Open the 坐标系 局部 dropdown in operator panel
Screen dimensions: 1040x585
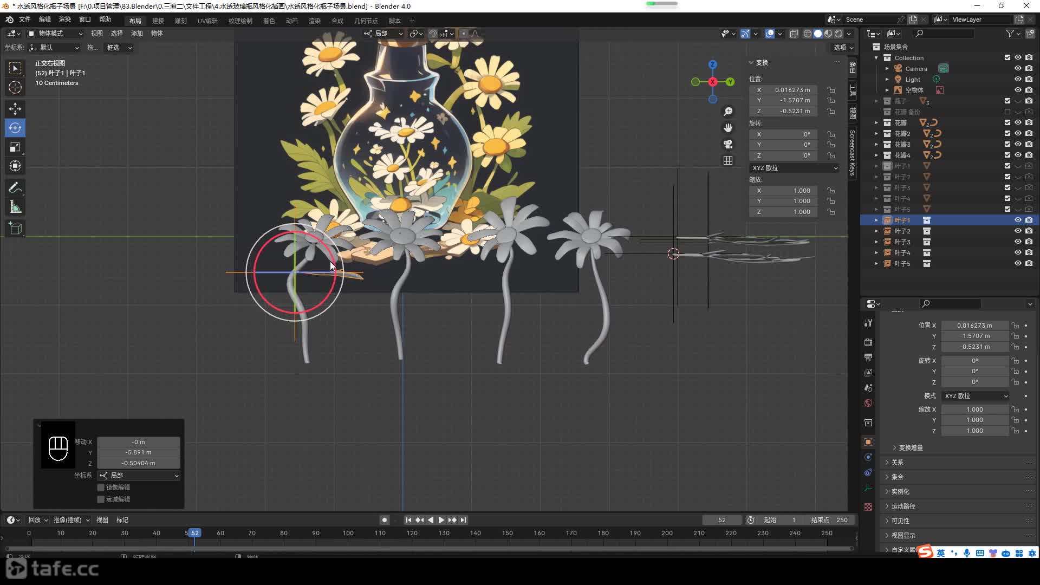(139, 476)
